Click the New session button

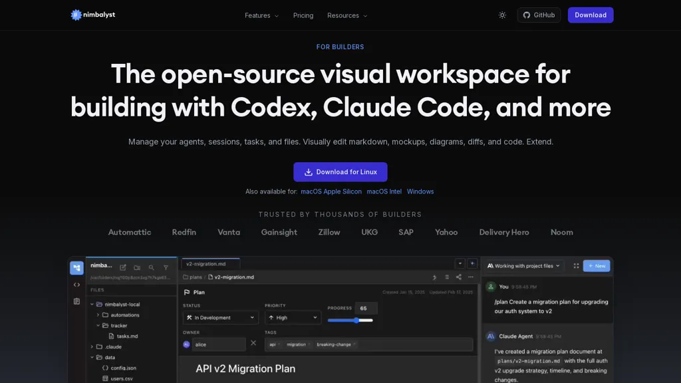(x=597, y=266)
